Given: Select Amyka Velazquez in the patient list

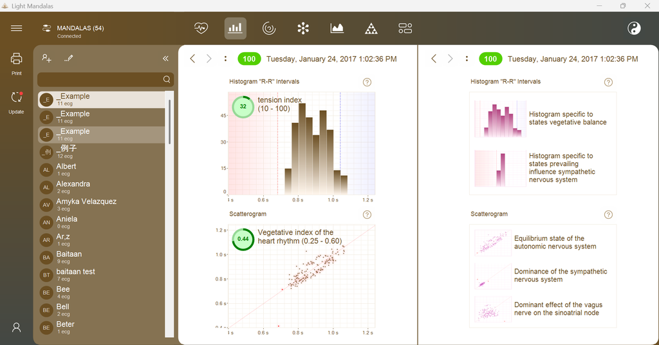Looking at the screenshot, I should coord(101,205).
